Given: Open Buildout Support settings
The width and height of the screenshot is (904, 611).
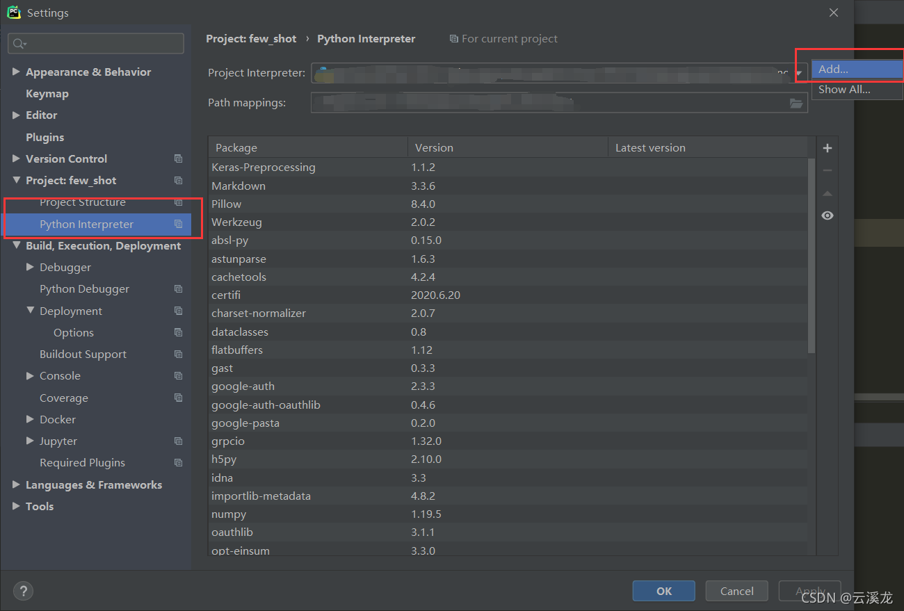Looking at the screenshot, I should point(83,354).
